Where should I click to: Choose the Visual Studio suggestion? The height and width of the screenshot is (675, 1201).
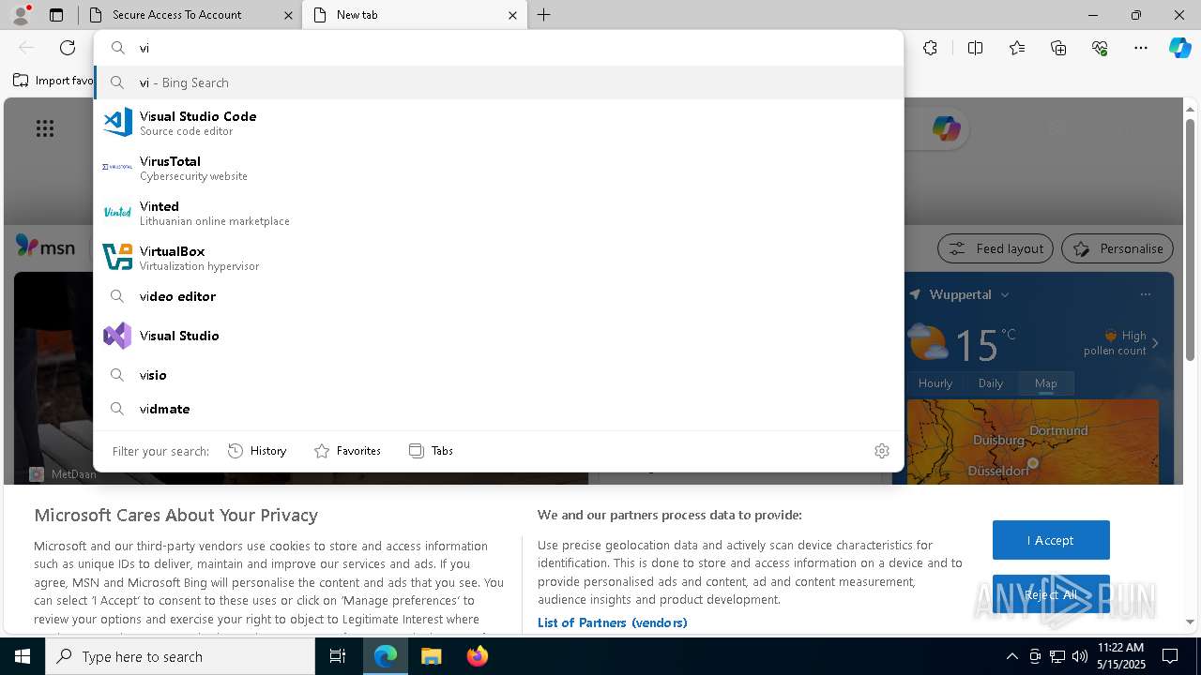(498, 336)
